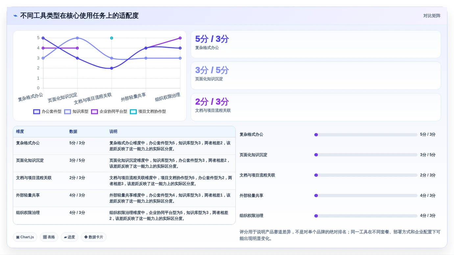Click the 4分 / 3分 value beside 外部轻量共享 bar
Image resolution: width=454 pixels, height=255 pixels.
tap(428, 196)
